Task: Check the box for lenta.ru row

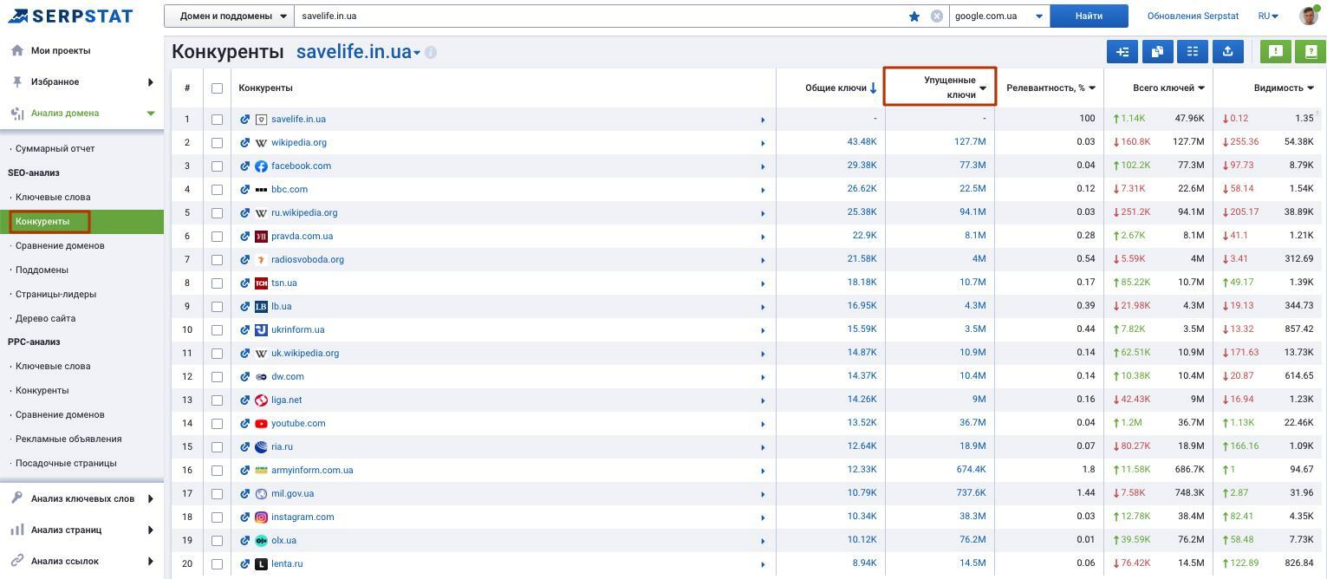Action: tap(217, 564)
